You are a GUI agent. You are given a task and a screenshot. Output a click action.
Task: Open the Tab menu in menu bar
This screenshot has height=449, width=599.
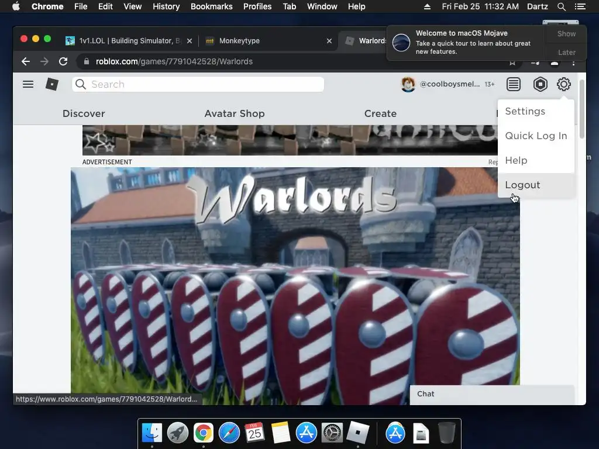(289, 6)
